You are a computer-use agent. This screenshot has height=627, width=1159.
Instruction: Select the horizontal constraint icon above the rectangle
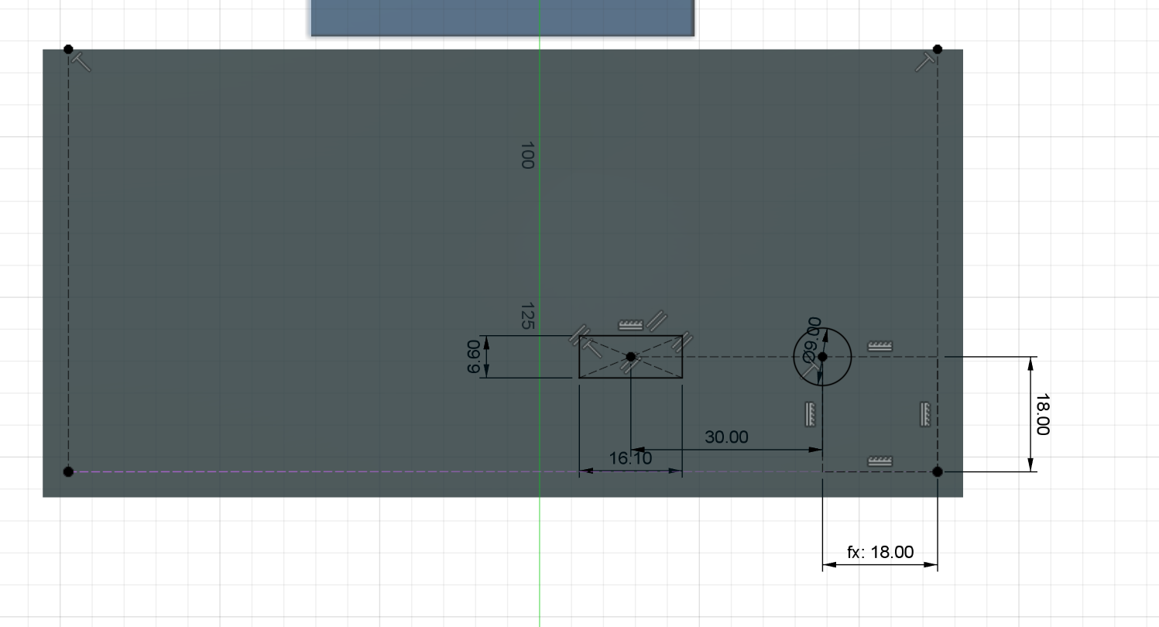[x=631, y=325]
